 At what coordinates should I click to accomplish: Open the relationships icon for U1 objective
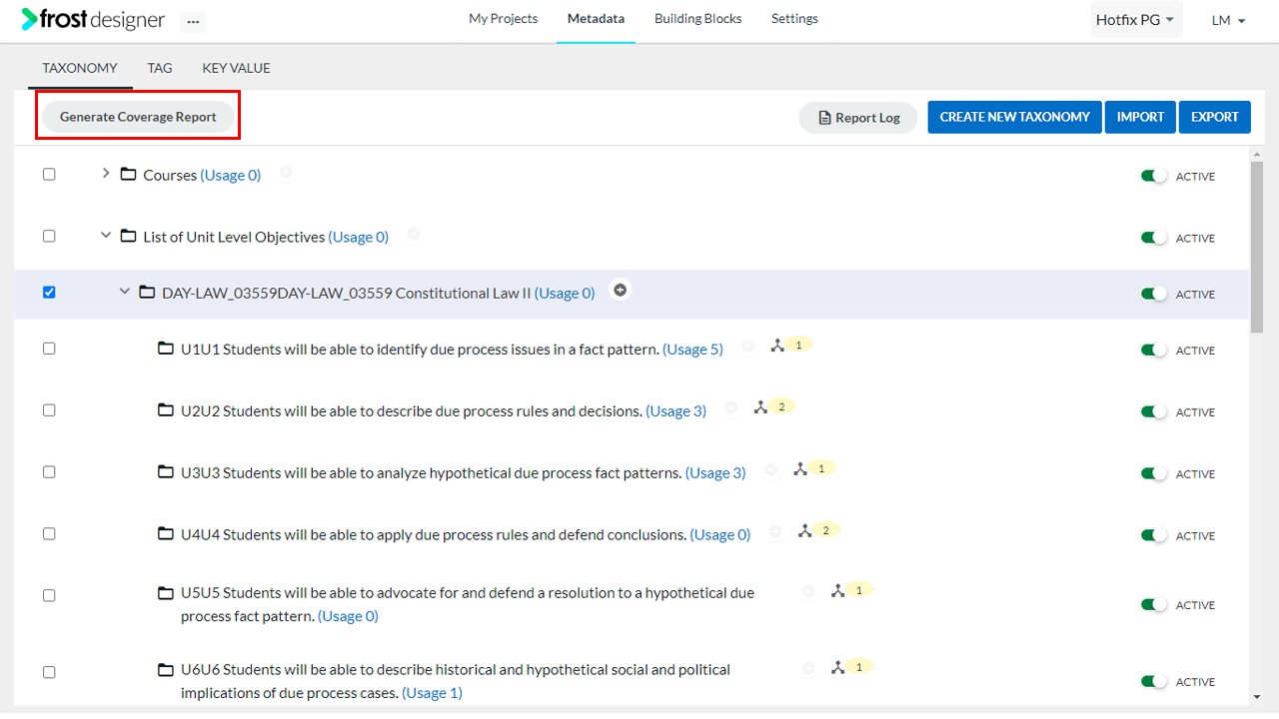pyautogui.click(x=778, y=344)
